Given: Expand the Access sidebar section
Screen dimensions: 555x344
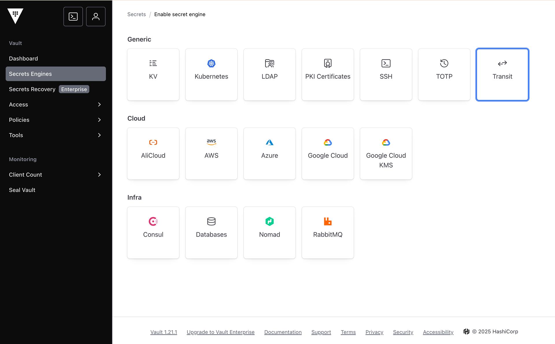Looking at the screenshot, I should coord(55,104).
